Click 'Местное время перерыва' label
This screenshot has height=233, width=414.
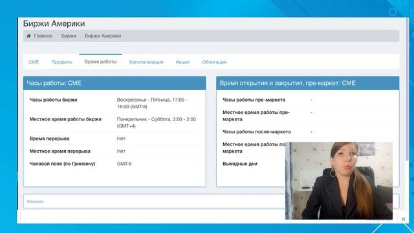click(60, 151)
